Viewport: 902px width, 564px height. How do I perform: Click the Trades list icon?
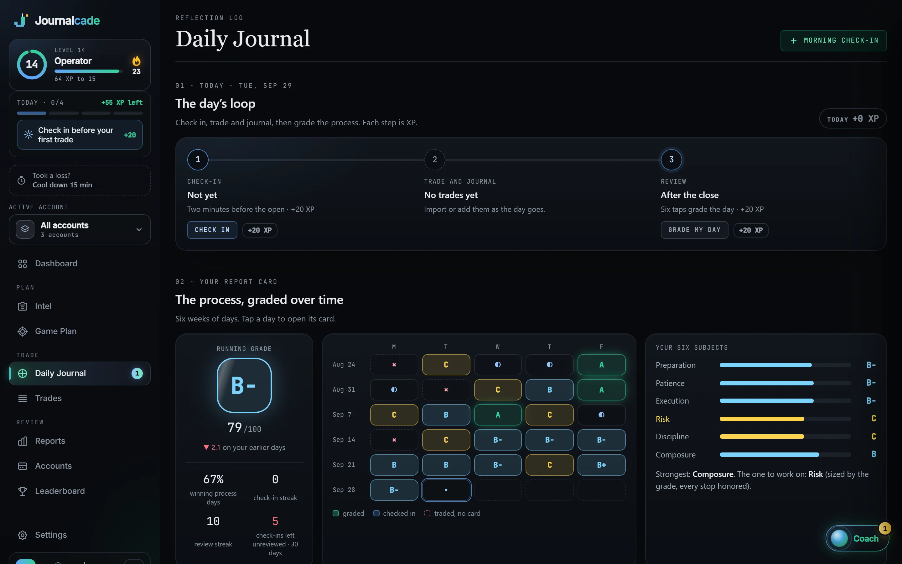(x=22, y=398)
